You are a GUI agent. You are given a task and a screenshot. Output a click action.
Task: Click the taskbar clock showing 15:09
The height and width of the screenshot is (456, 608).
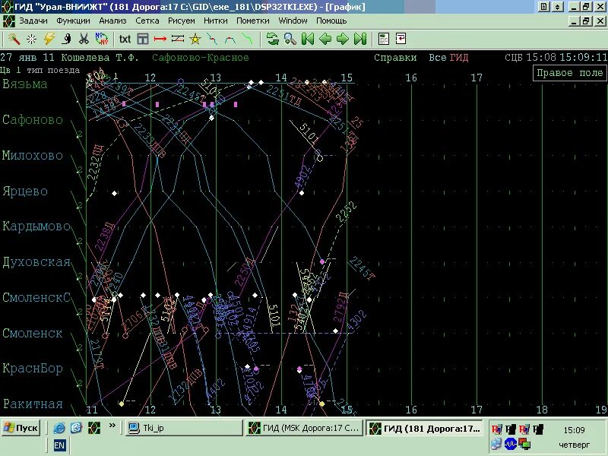[574, 430]
